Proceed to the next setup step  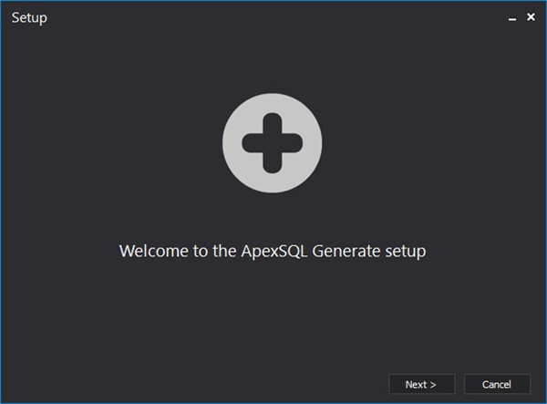click(x=421, y=384)
